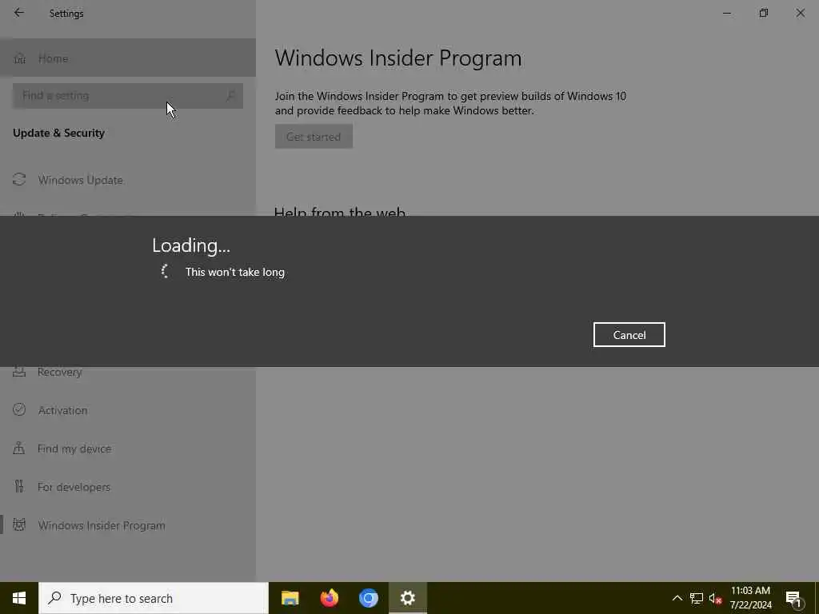
Task: Click the taskbar Type here to search box
Action: click(x=154, y=598)
